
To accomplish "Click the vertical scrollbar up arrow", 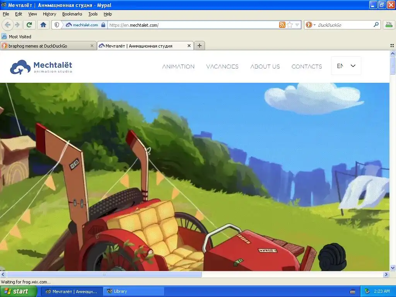I will point(393,53).
